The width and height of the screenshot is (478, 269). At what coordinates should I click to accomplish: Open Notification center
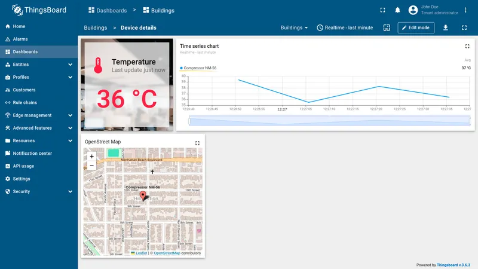(39, 154)
